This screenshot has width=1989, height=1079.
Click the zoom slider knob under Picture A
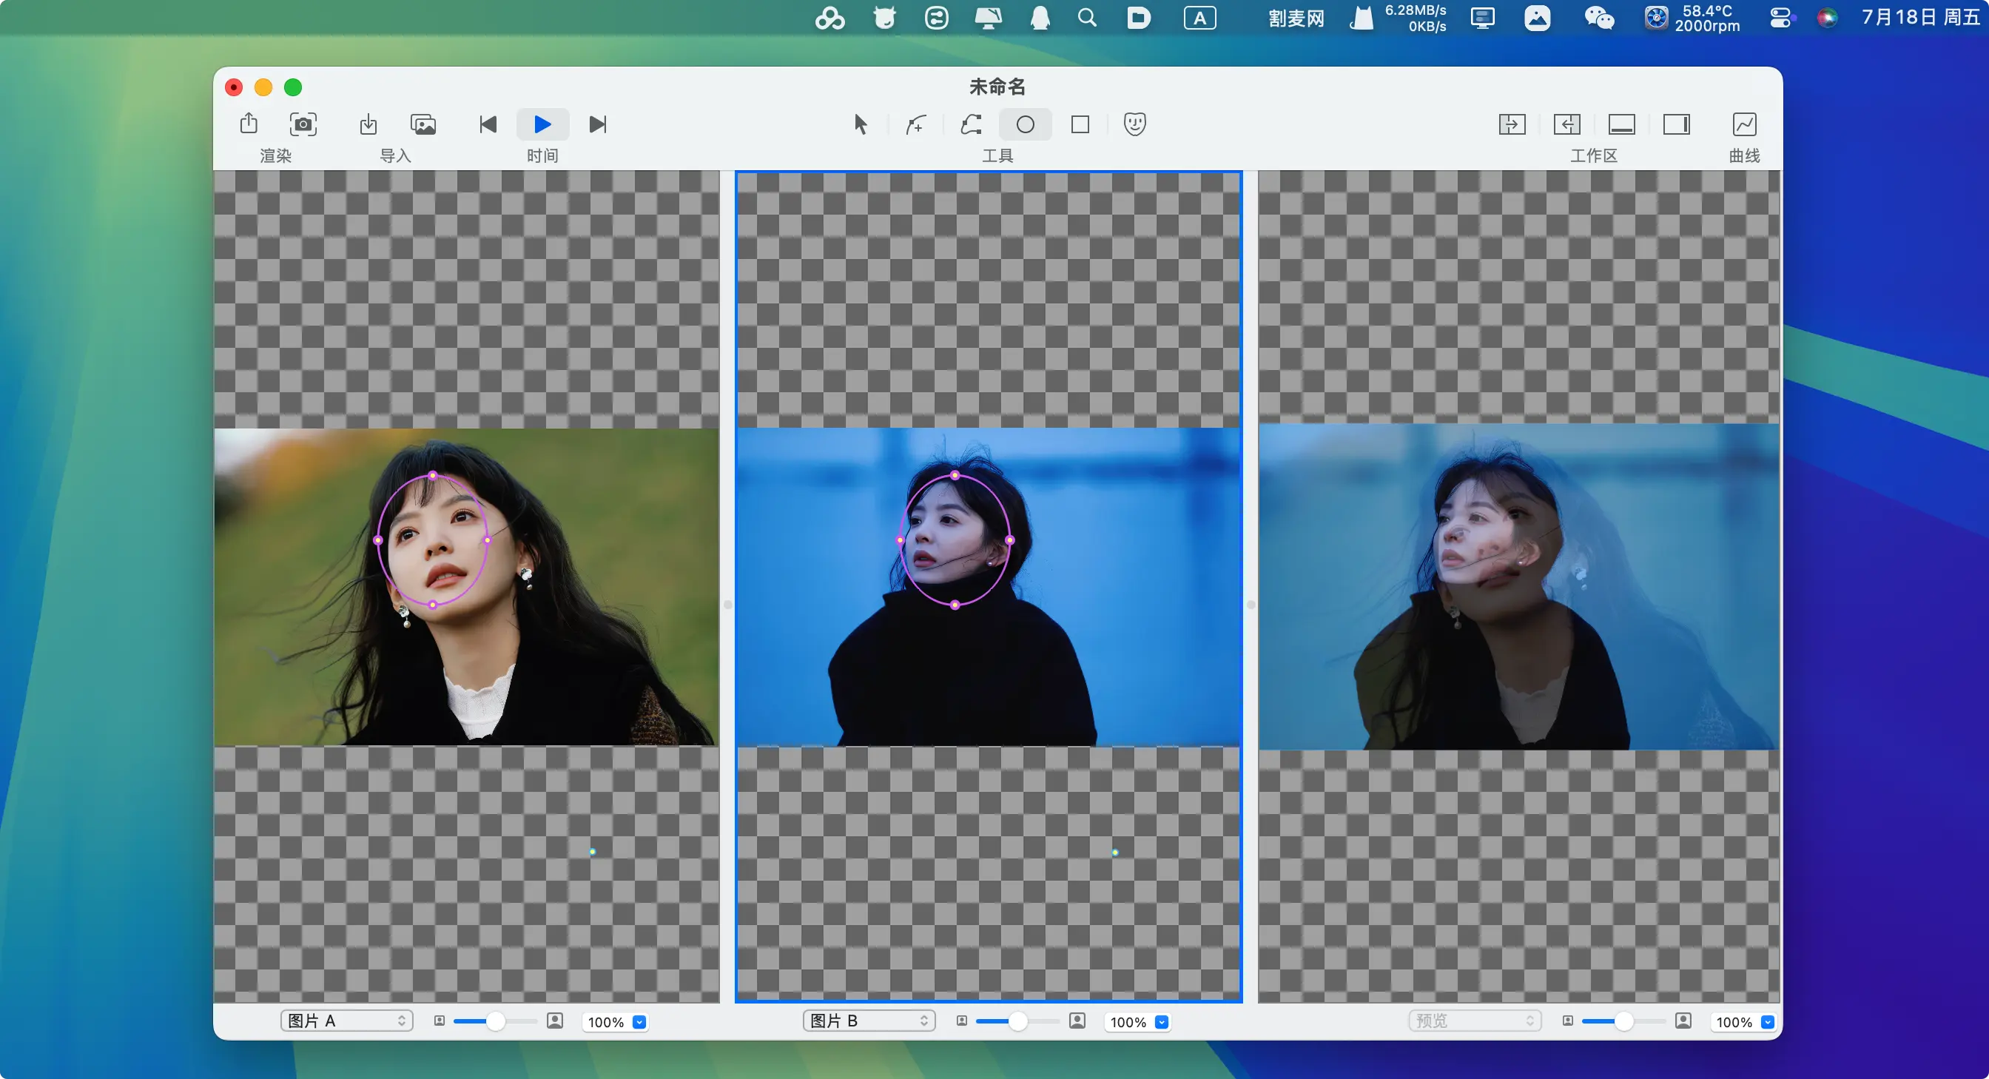(496, 1021)
